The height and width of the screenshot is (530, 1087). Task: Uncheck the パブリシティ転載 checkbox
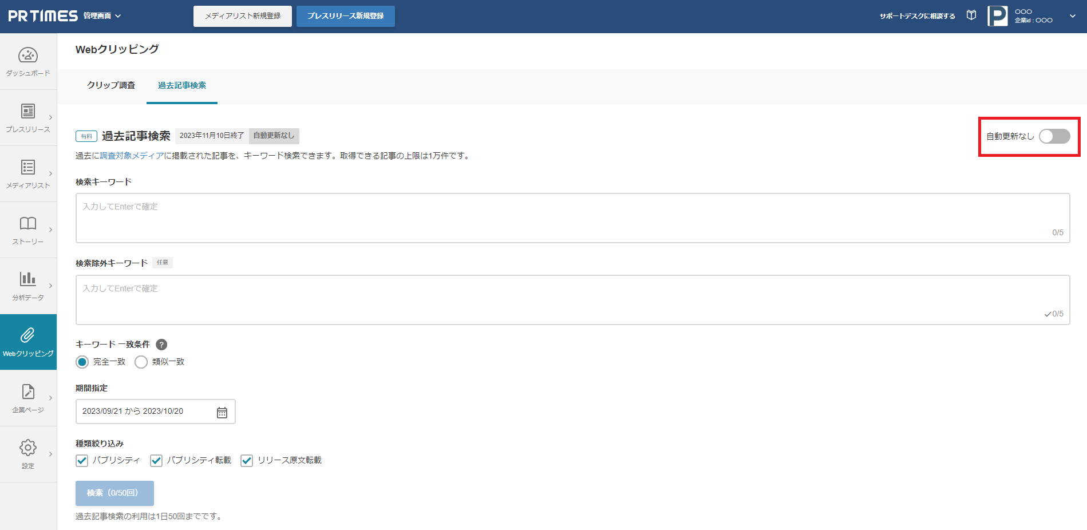156,461
